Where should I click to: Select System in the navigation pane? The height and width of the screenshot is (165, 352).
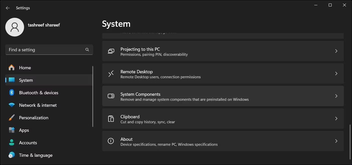26,80
